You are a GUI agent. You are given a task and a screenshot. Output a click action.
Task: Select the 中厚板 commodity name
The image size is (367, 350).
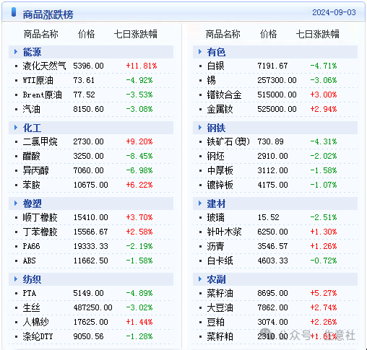click(x=220, y=170)
